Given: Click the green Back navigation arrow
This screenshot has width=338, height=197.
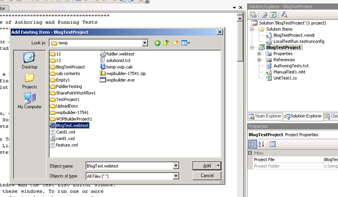Looking at the screenshot, I should 157,43.
